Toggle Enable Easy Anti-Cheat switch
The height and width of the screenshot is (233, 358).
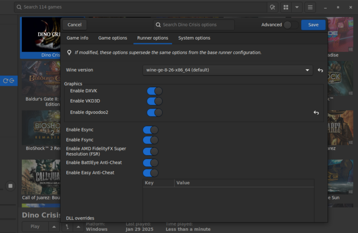(x=150, y=173)
